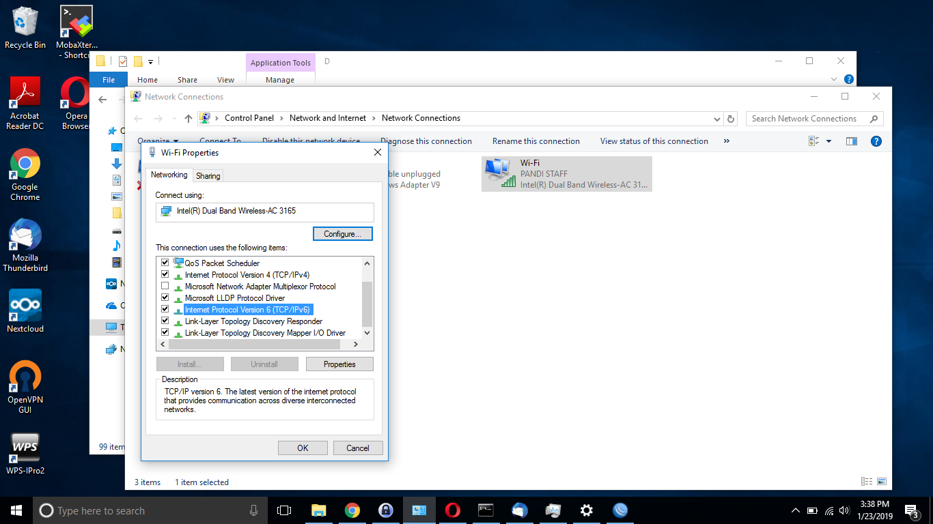Image resolution: width=933 pixels, height=524 pixels.
Task: Open Settings gear in the taskbar
Action: (586, 510)
